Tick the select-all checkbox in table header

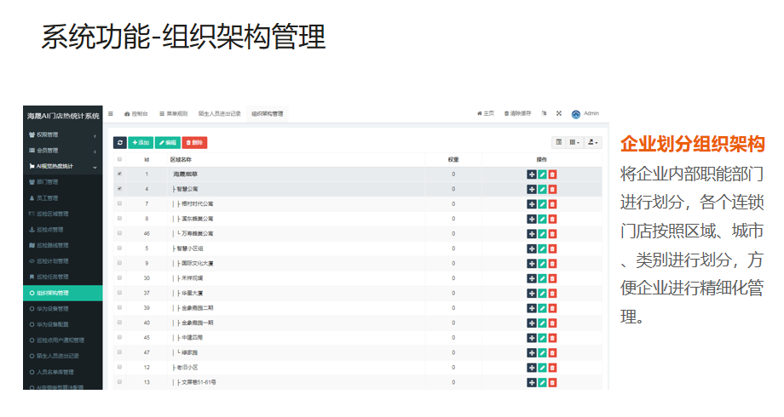119,159
